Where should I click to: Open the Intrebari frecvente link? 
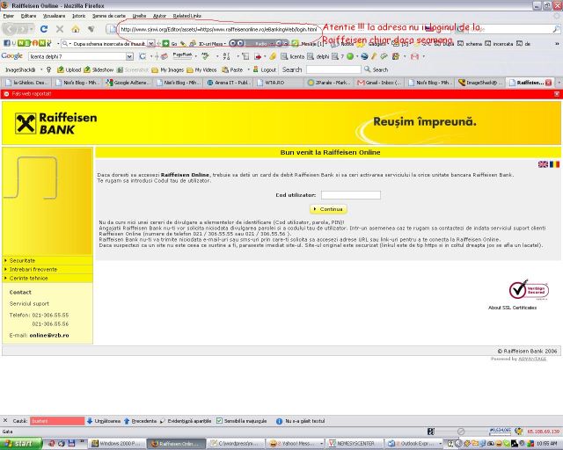click(x=33, y=270)
